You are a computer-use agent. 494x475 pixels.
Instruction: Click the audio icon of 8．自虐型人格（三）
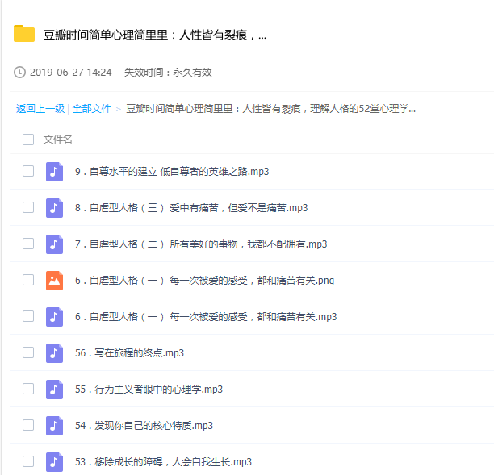54,208
